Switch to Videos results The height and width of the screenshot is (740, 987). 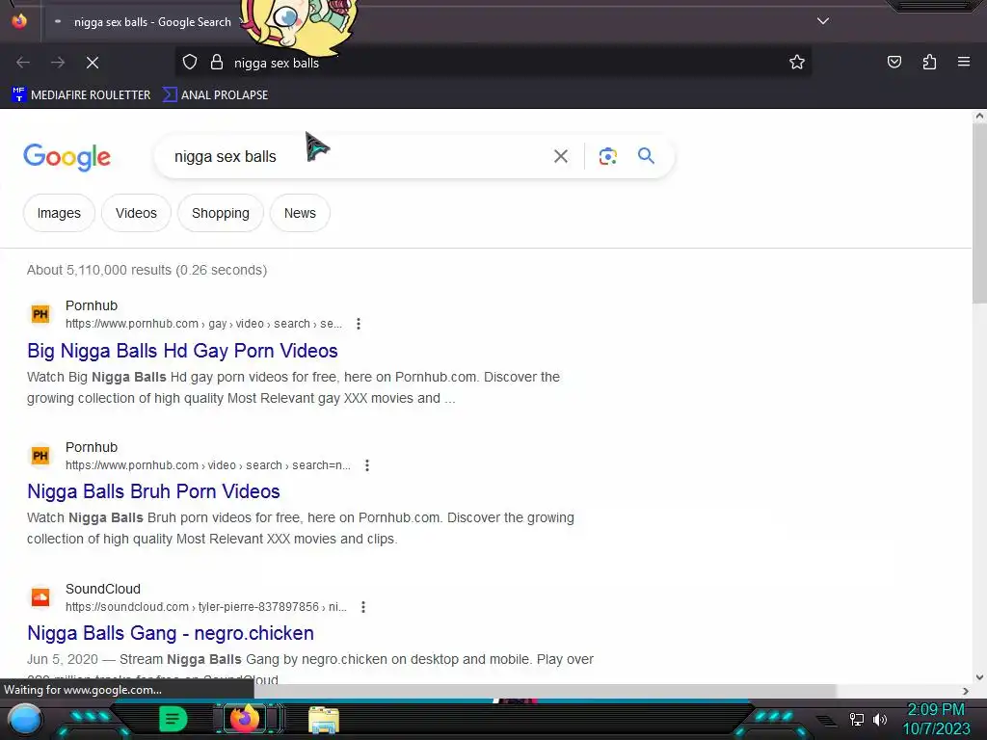click(136, 213)
